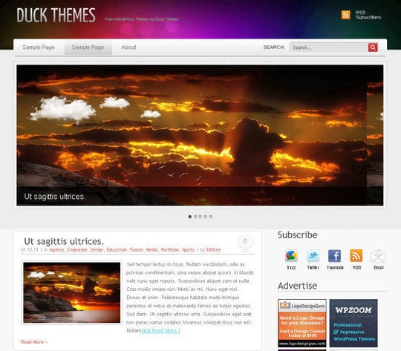This screenshot has width=401, height=351.
Task: Click the Duck Themes site logo
Action: tap(56, 15)
